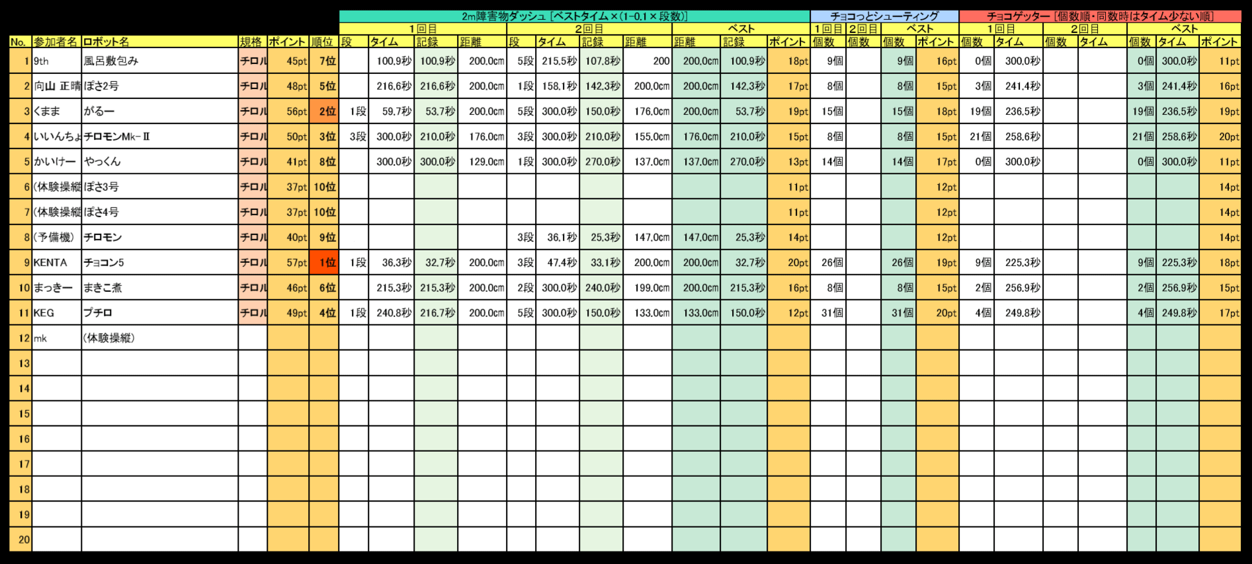Click the '107.8秒' record cell
This screenshot has height=564, width=1252.
coord(601,61)
